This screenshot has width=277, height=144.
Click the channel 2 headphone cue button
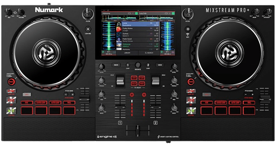pyautogui.click(x=144, y=95)
